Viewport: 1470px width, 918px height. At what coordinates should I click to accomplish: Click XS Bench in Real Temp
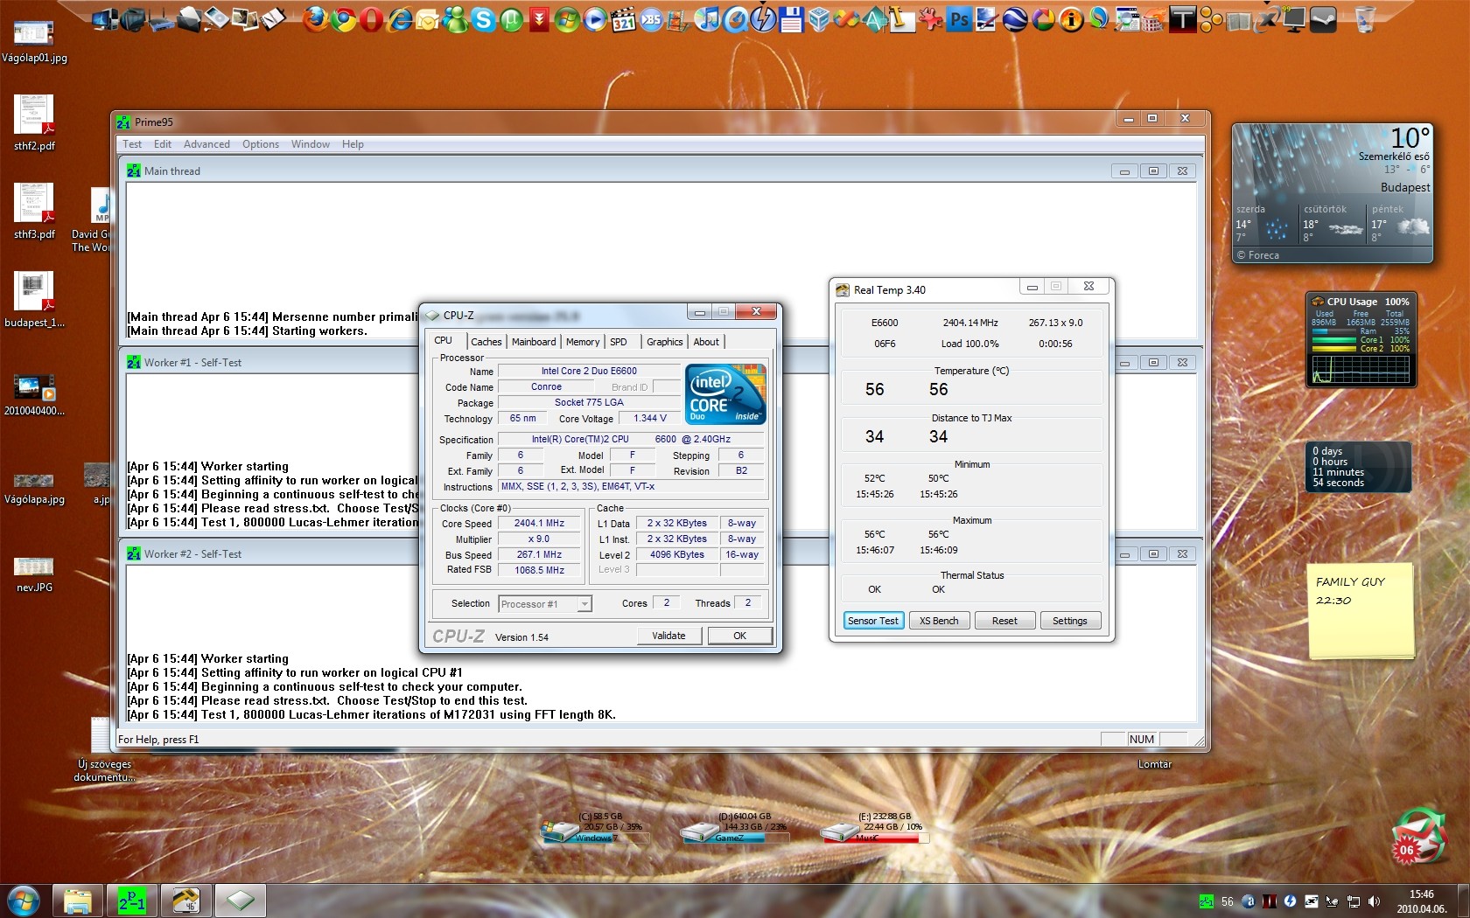tap(939, 621)
